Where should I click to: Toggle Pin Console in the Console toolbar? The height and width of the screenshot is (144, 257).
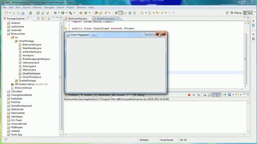[224, 95]
